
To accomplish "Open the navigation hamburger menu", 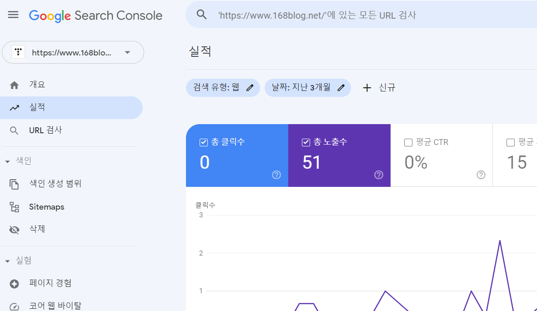I will tap(13, 14).
